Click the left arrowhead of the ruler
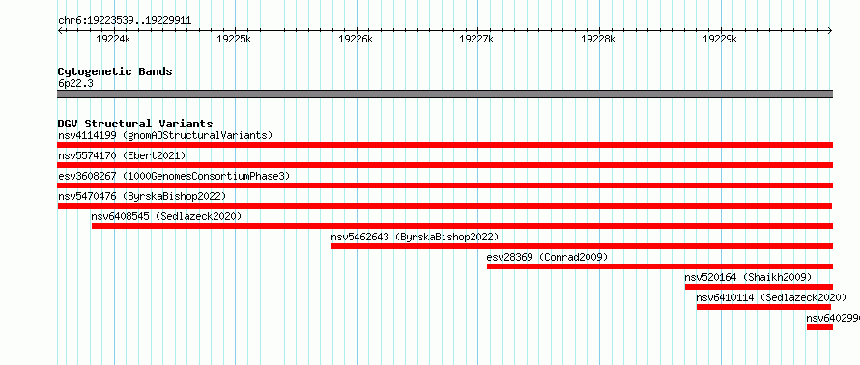 click(x=60, y=31)
